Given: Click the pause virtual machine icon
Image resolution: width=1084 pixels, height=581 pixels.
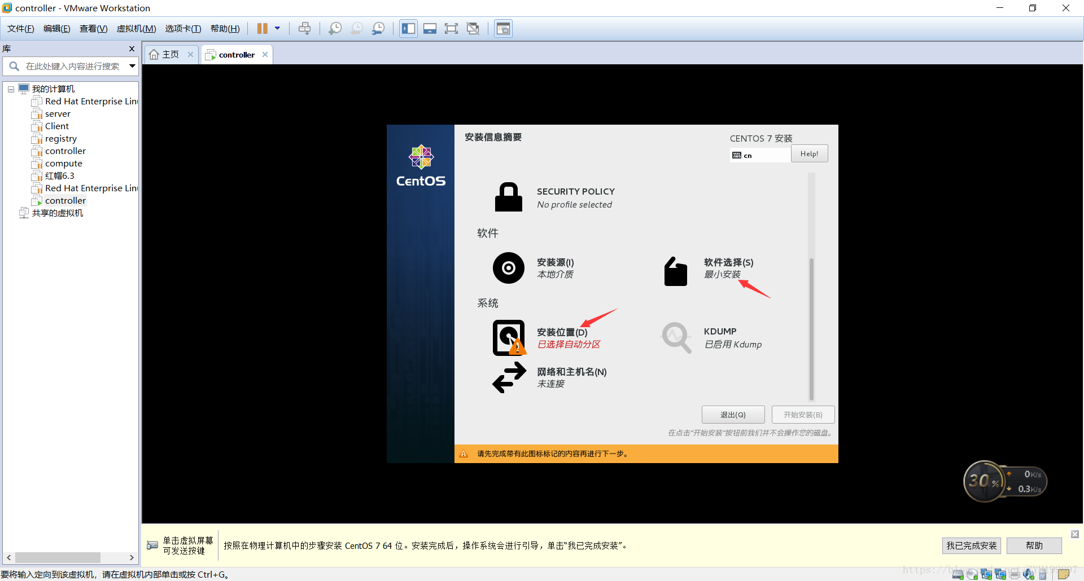Looking at the screenshot, I should (x=263, y=29).
